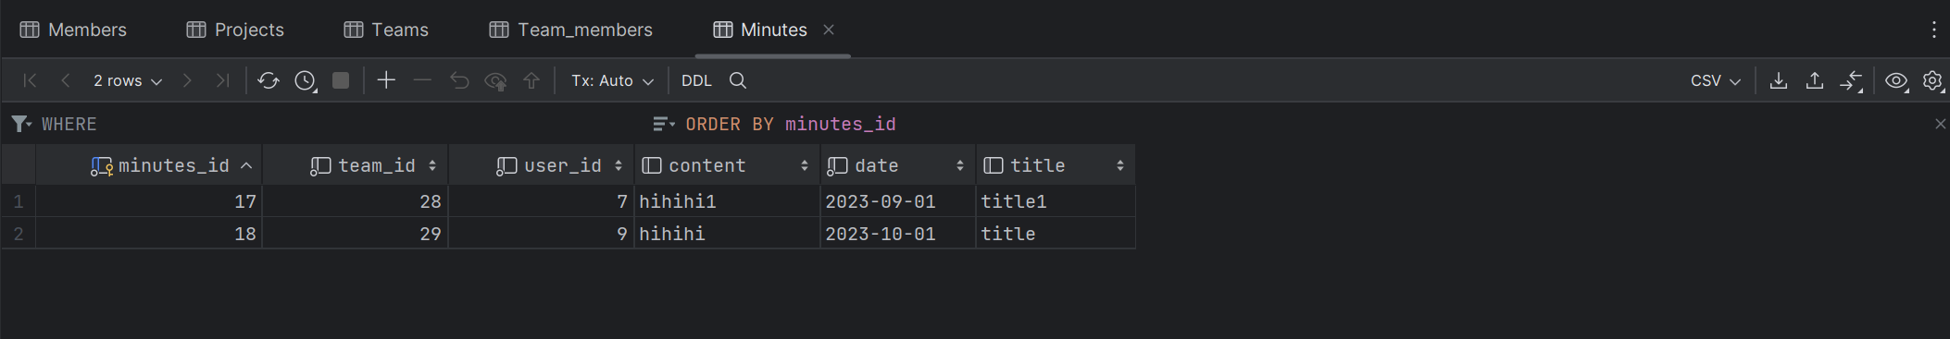Screen dimensions: 1950x339
Task: Open the table settings gear icon
Action: [x=1933, y=81]
